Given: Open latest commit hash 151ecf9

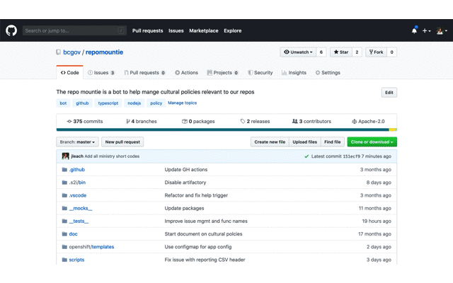Looking at the screenshot, I should [x=352, y=156].
